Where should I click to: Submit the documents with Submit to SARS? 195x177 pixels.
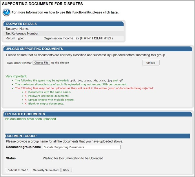click(x=18, y=170)
